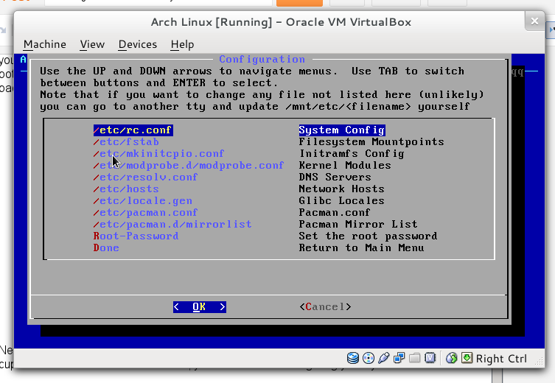Viewport: 555px width, 383px height.
Task: Click the mouse integration globe icon
Action: coord(451,358)
